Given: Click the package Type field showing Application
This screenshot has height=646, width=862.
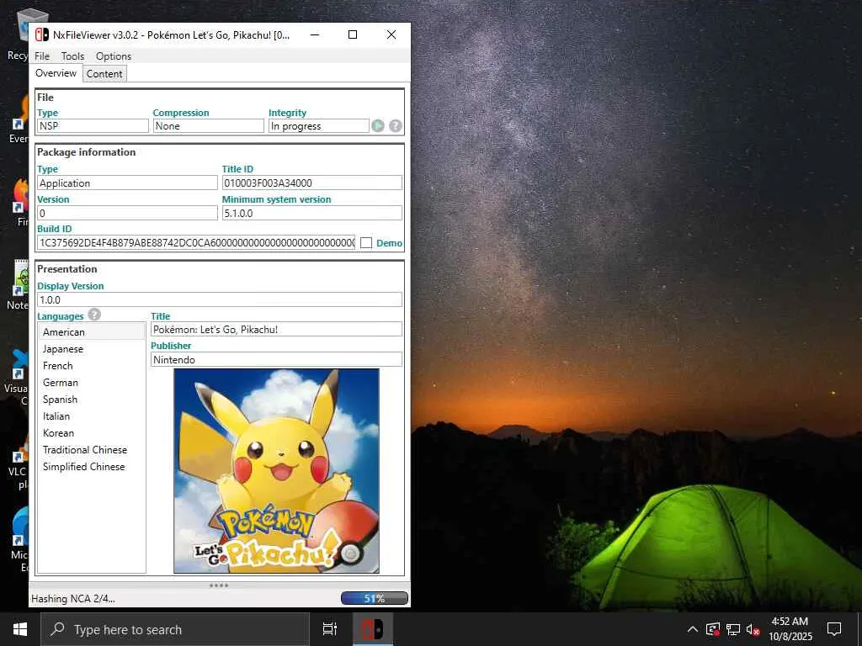Looking at the screenshot, I should click(128, 183).
